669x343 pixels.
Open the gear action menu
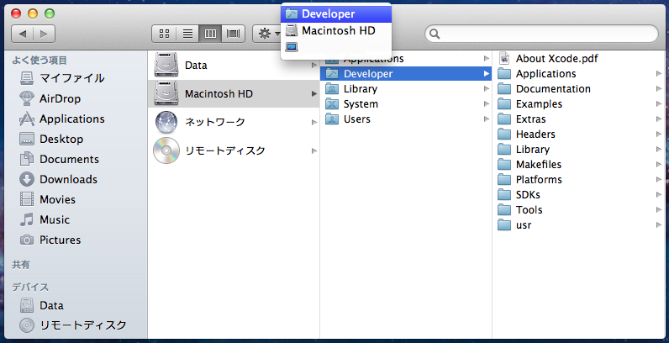[x=267, y=34]
